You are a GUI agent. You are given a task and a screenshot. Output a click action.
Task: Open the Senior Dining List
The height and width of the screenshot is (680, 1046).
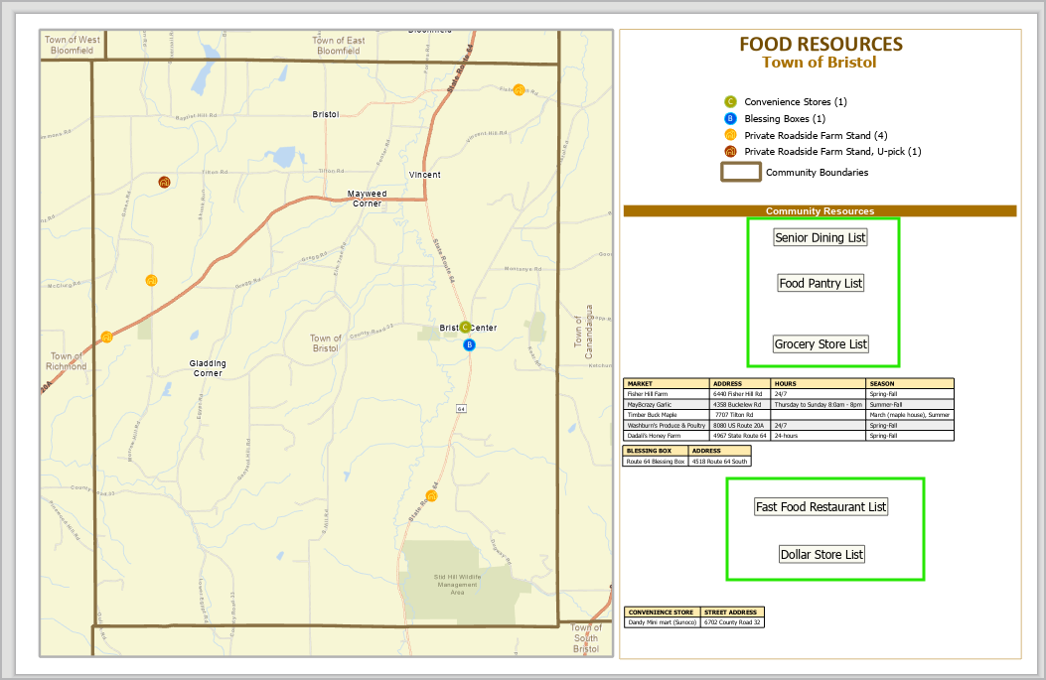820,237
